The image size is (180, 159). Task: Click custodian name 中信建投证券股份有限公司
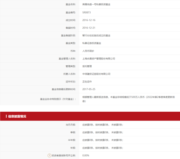pos(96,74)
